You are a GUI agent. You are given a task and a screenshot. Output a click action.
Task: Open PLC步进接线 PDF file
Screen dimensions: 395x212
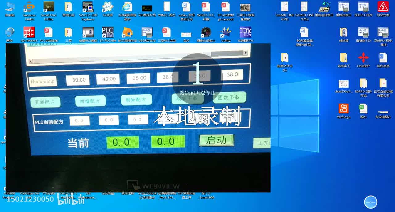49,34
